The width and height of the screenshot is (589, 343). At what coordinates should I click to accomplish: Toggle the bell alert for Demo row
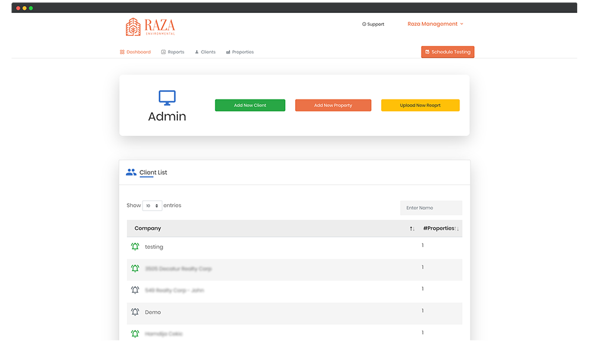pos(135,312)
